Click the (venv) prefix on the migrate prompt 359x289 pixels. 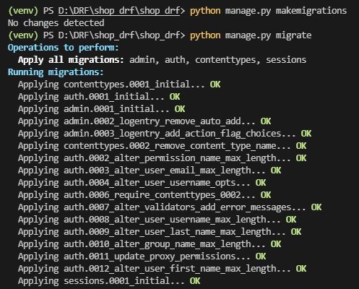point(23,35)
